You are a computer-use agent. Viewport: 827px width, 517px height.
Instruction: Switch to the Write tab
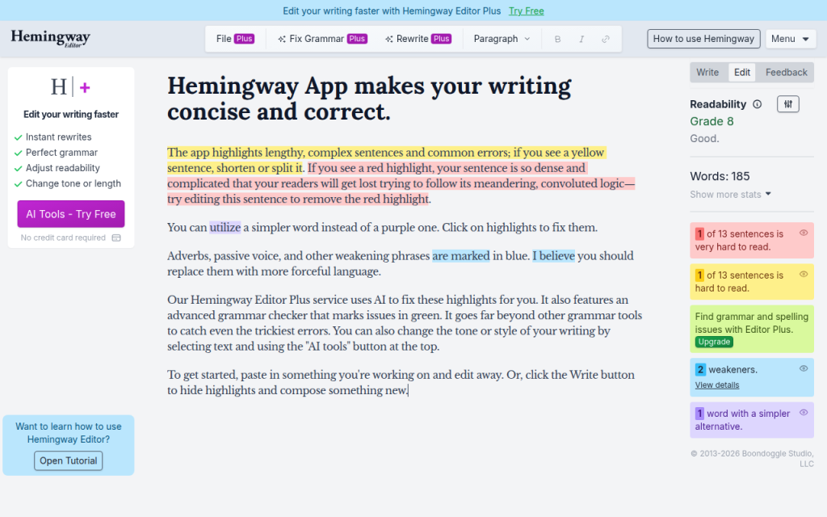708,72
